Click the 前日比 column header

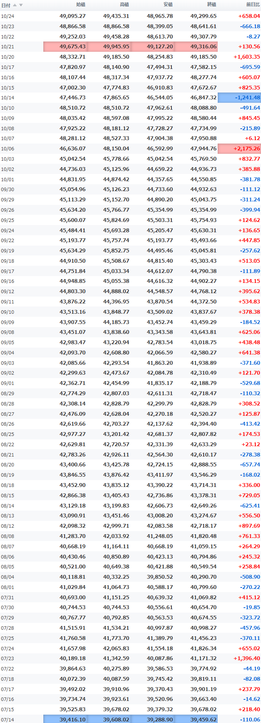[253, 5]
